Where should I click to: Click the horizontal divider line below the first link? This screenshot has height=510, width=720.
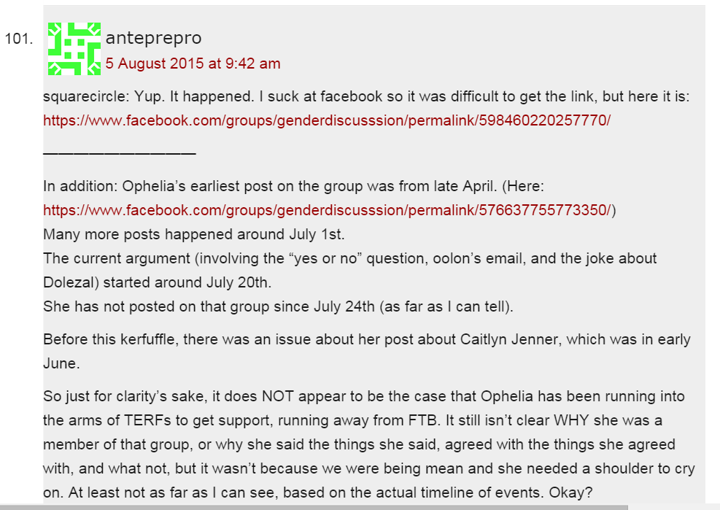click(x=119, y=153)
